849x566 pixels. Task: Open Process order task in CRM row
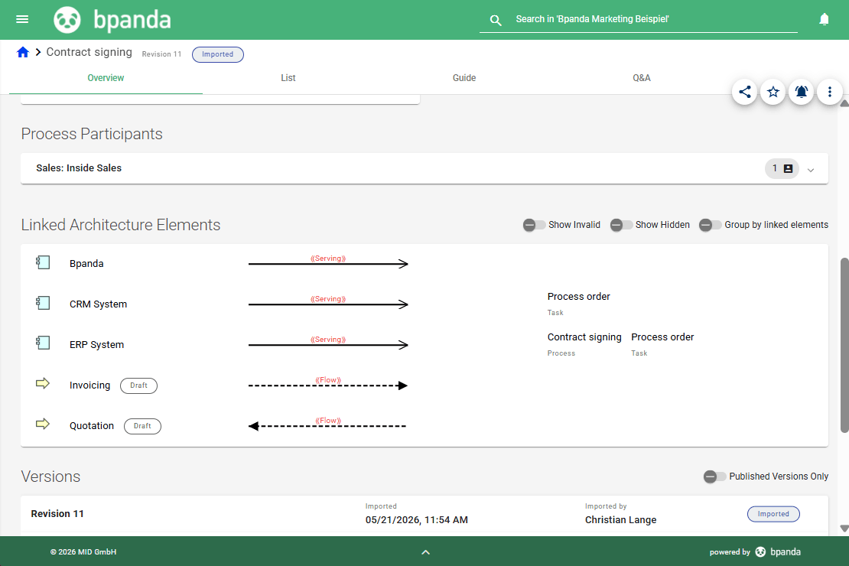pos(578,296)
